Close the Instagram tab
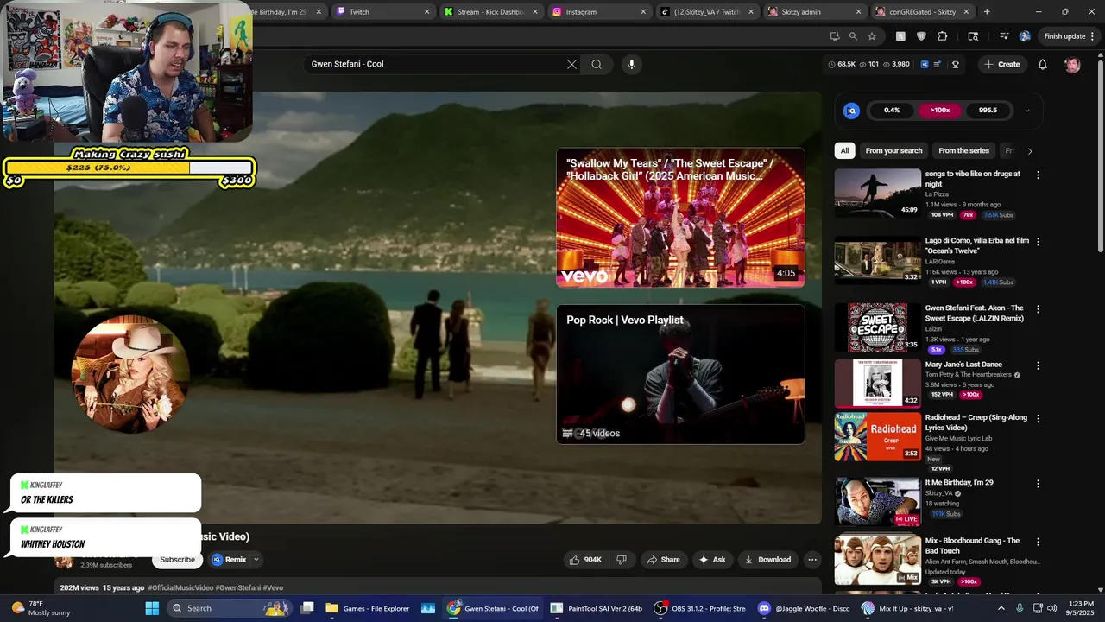 pos(643,12)
